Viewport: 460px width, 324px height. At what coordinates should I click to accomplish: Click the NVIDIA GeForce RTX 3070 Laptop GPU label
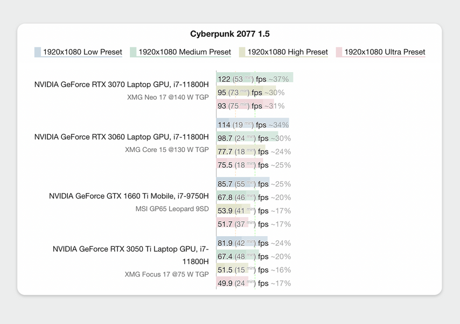click(x=121, y=85)
